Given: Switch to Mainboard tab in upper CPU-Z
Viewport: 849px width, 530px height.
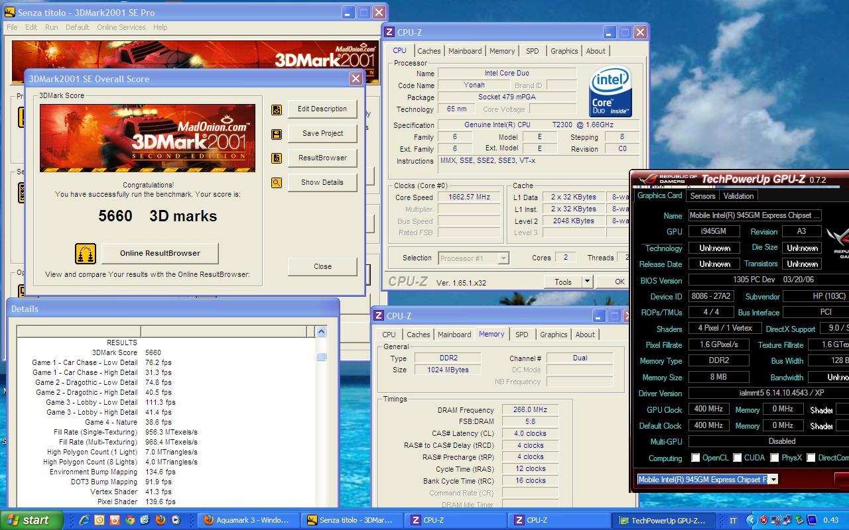Looking at the screenshot, I should tap(465, 51).
